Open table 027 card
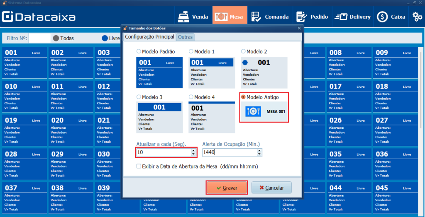The image size is (425, 217). 396,131
